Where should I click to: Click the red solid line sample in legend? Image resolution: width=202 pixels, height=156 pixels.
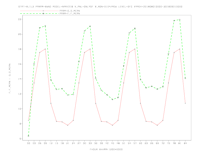(x=40, y=11)
